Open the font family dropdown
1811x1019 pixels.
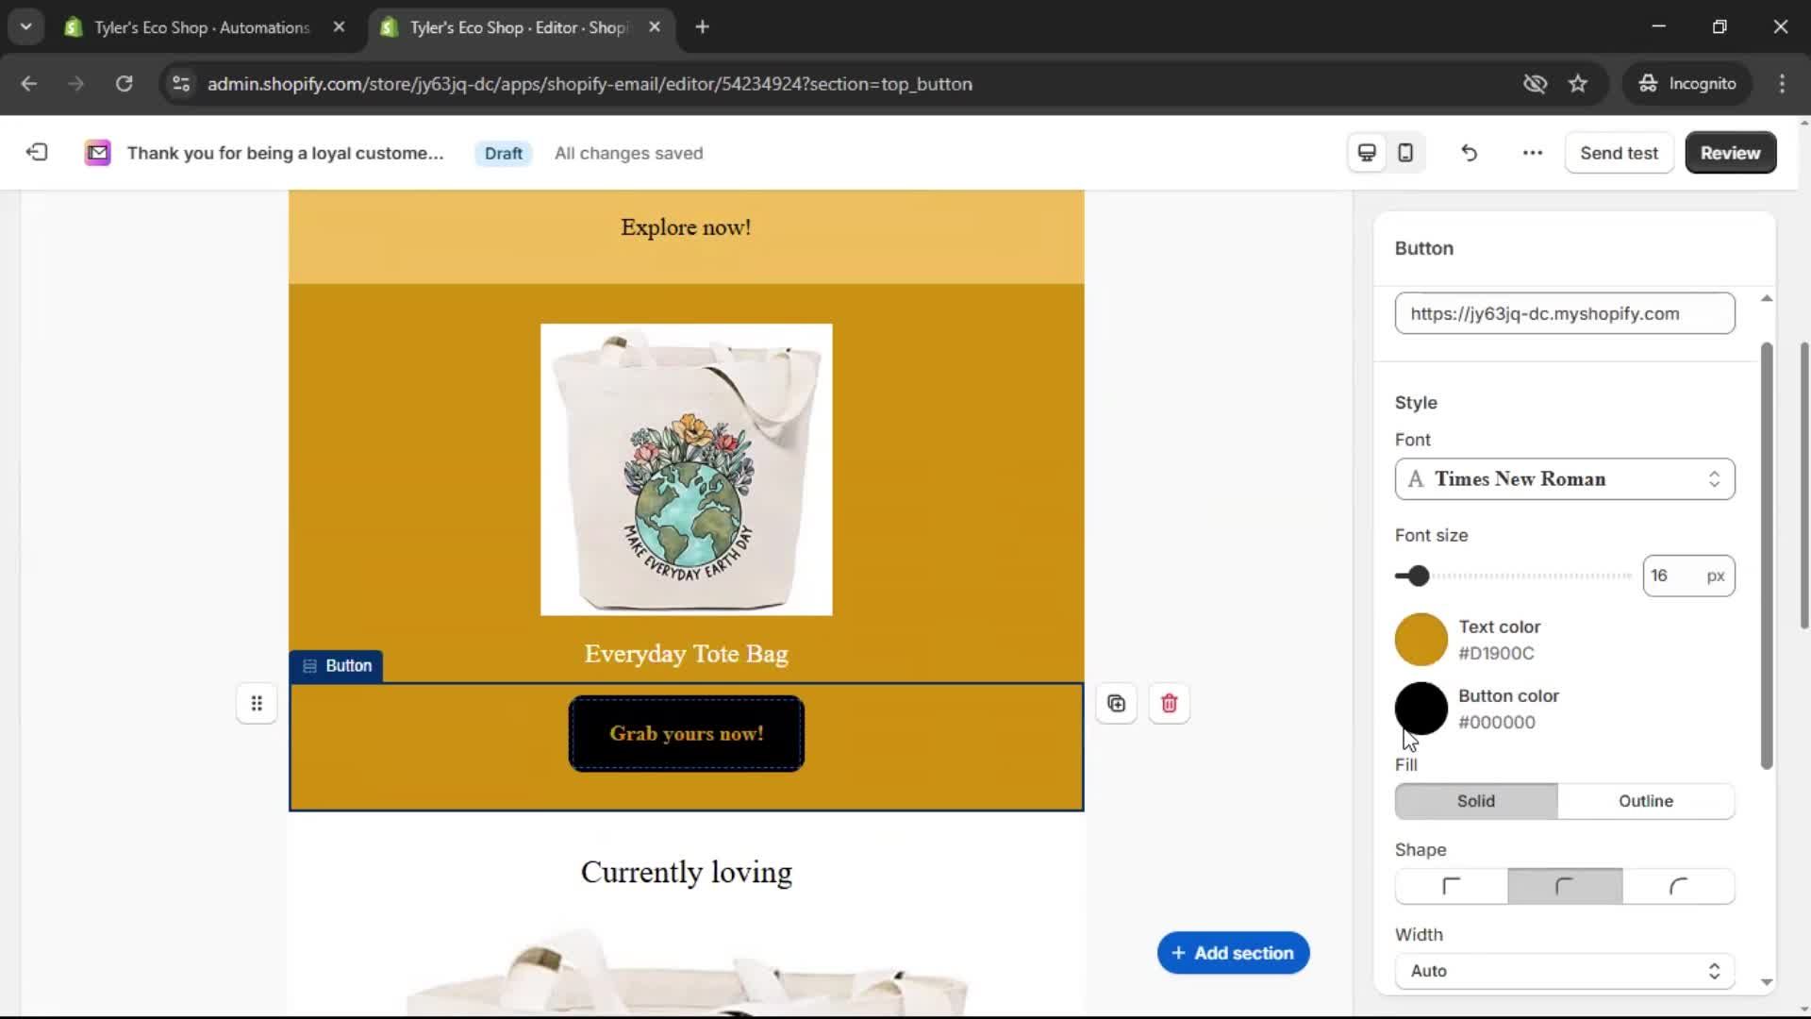[1564, 479]
